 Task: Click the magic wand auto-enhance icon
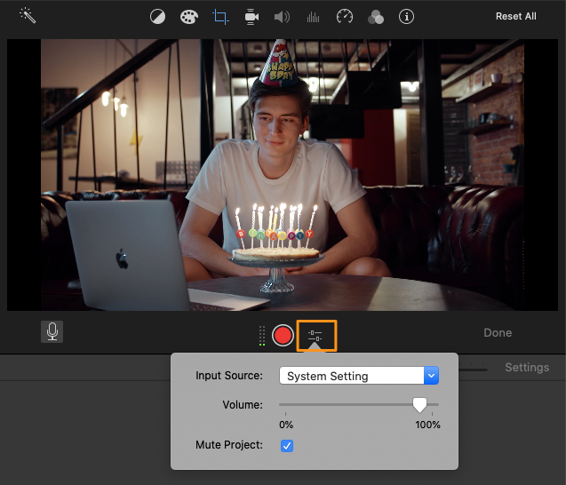coord(28,16)
